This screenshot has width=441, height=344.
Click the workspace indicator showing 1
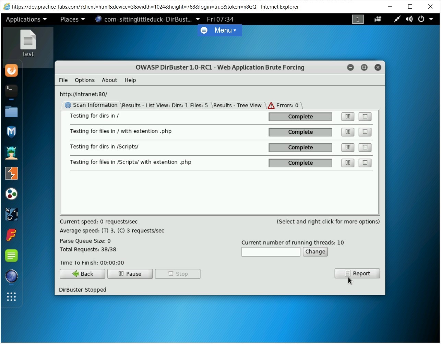pyautogui.click(x=358, y=19)
